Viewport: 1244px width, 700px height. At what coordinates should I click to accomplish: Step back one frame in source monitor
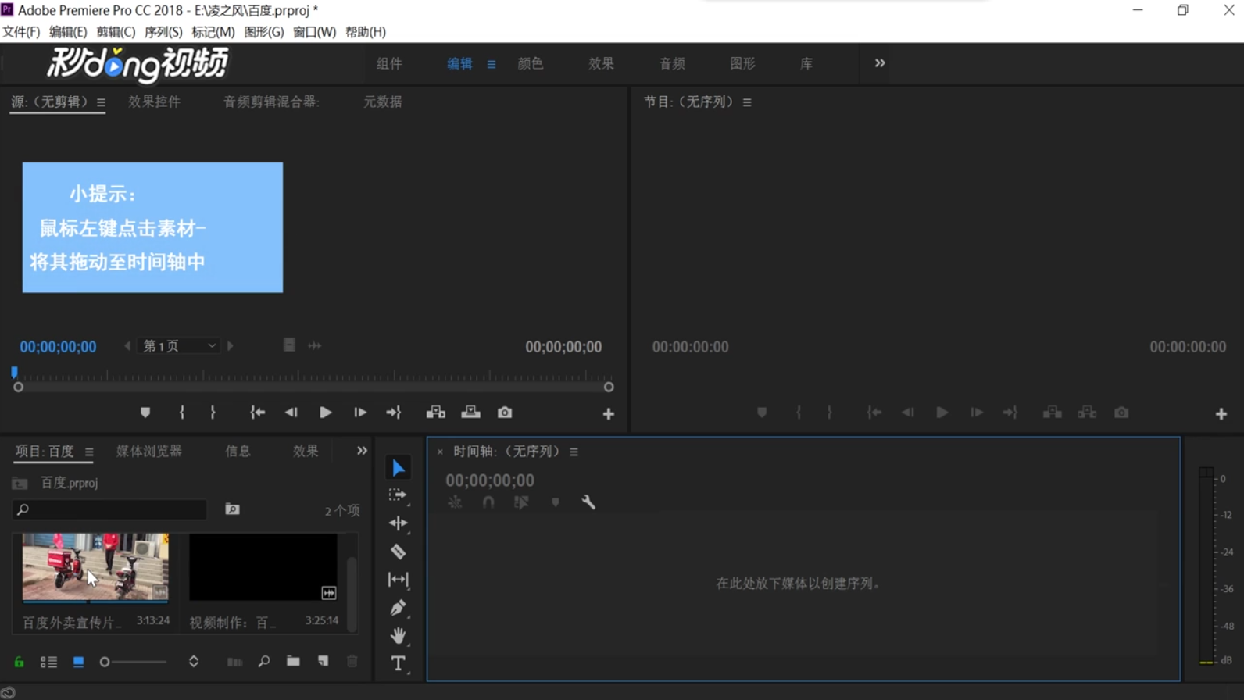[x=291, y=412]
